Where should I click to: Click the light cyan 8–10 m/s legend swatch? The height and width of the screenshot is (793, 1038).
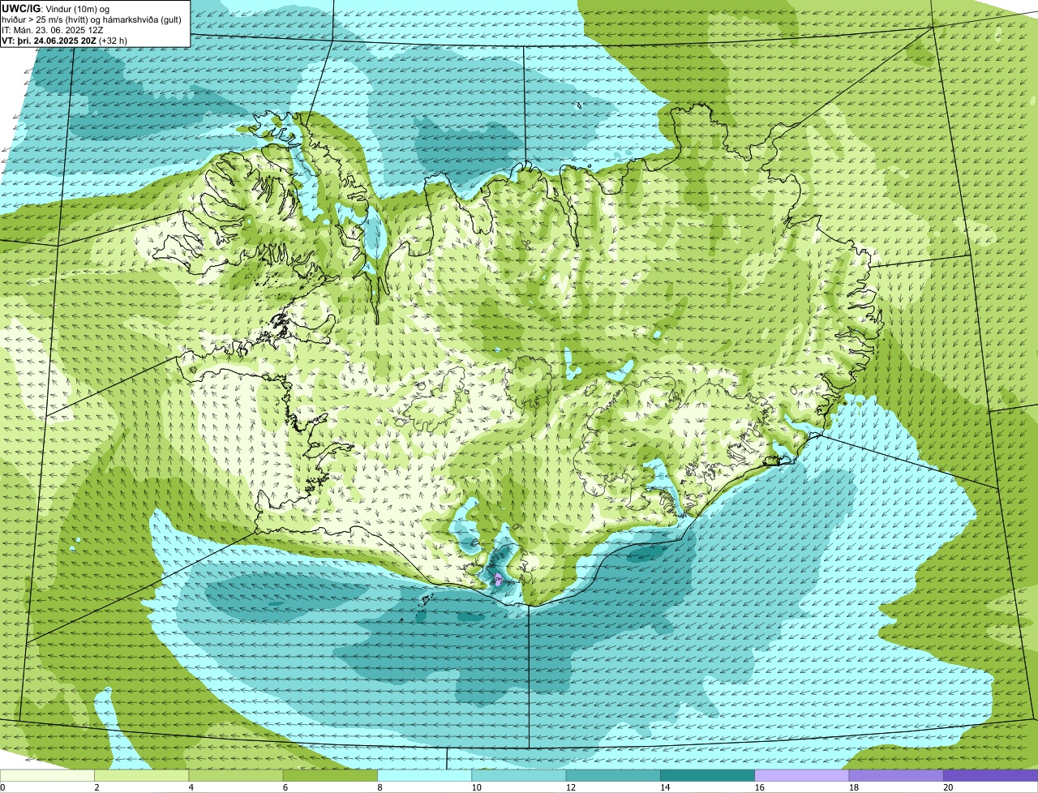coord(424,775)
